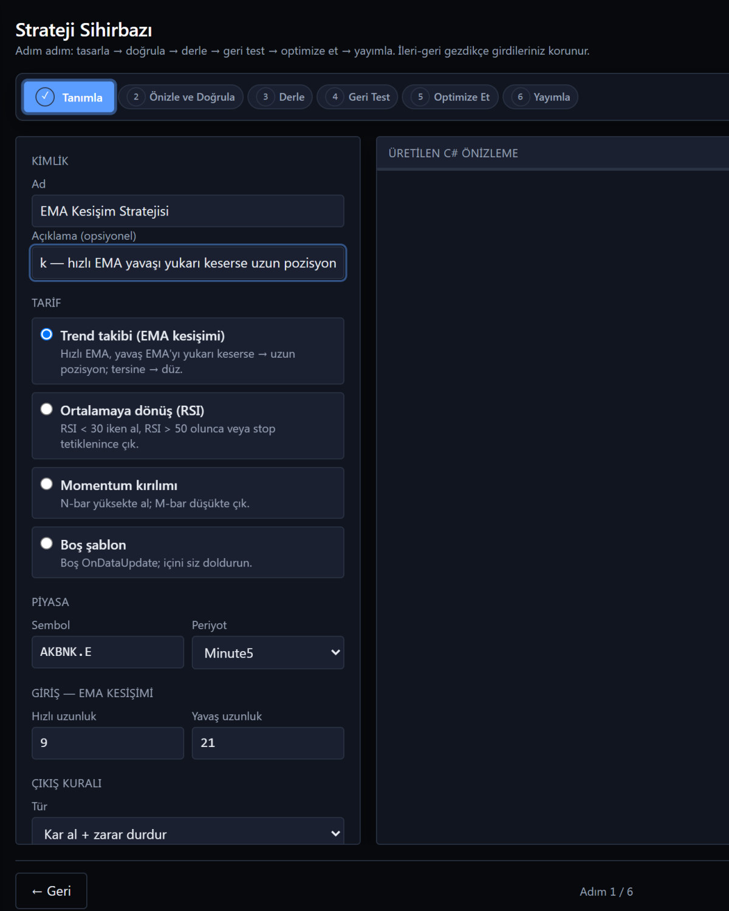Go to Önizle ve Doğrula step

181,97
